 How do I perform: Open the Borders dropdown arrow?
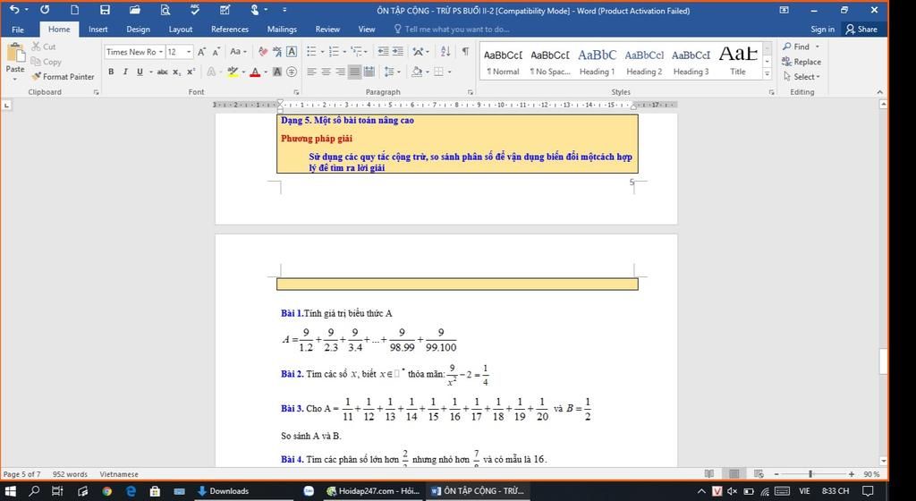(449, 72)
